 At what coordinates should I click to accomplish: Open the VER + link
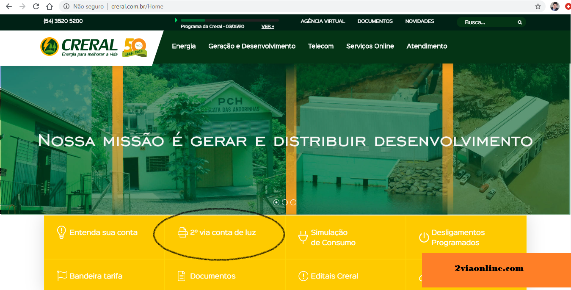coord(268,26)
